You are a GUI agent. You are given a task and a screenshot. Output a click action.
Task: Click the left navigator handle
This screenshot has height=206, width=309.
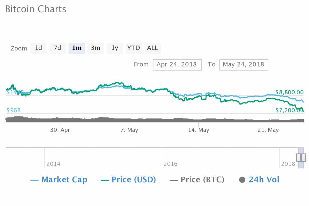[298, 157]
